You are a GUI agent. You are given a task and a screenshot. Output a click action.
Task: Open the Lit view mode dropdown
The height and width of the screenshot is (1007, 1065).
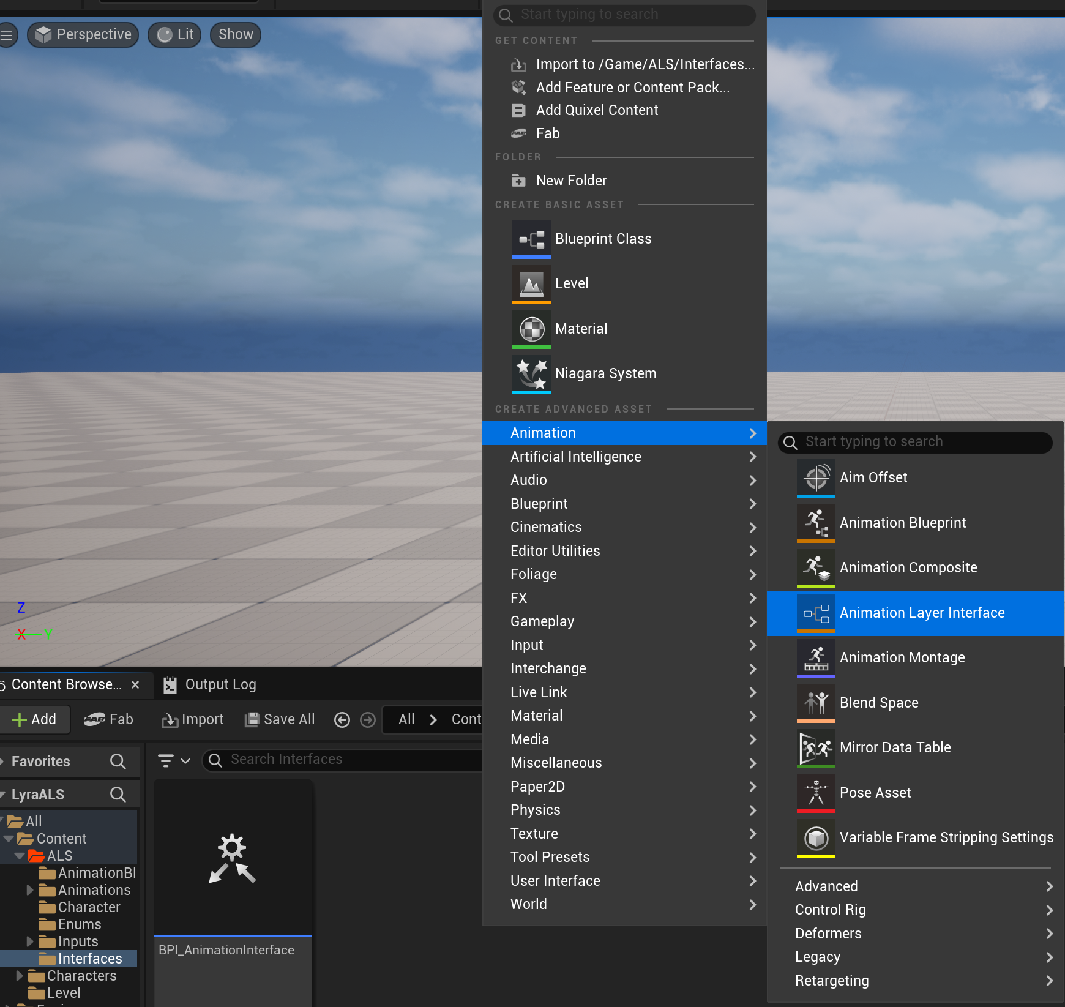click(x=175, y=35)
